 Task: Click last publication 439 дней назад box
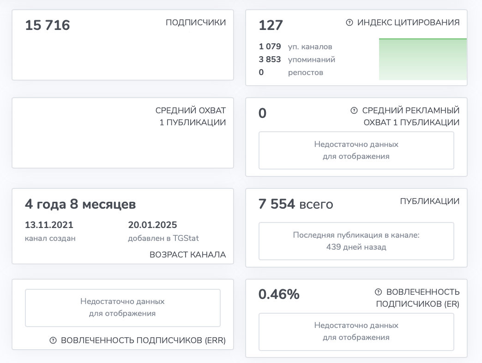[356, 241]
